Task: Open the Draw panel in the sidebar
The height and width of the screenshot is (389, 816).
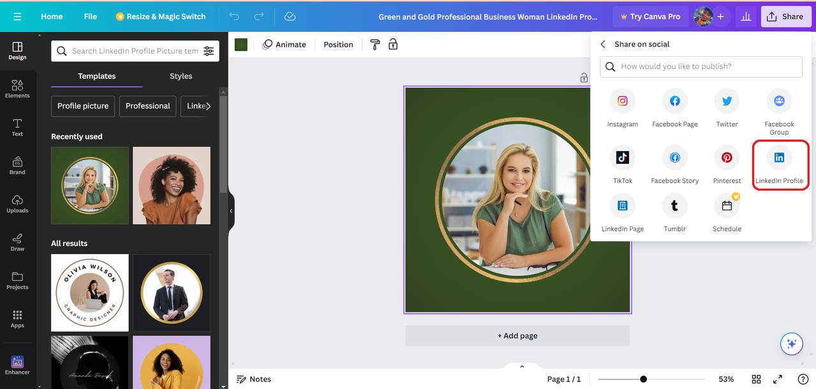Action: tap(17, 242)
